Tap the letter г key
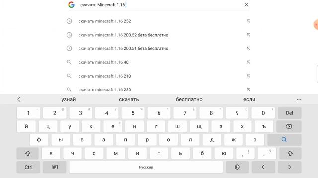The image size is (318, 178). [156, 127]
